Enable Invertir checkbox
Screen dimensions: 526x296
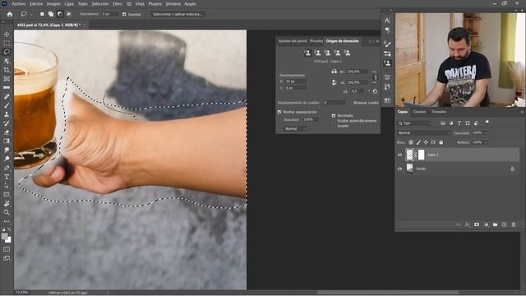click(x=334, y=126)
